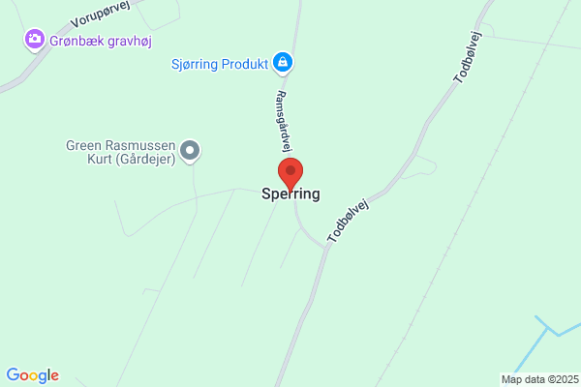The image size is (581, 387).
Task: Click the Sperring place name label
Action: [x=290, y=193]
